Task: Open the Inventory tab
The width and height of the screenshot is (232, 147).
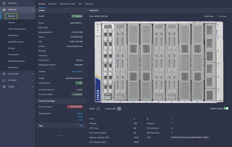Action: coord(52,4)
